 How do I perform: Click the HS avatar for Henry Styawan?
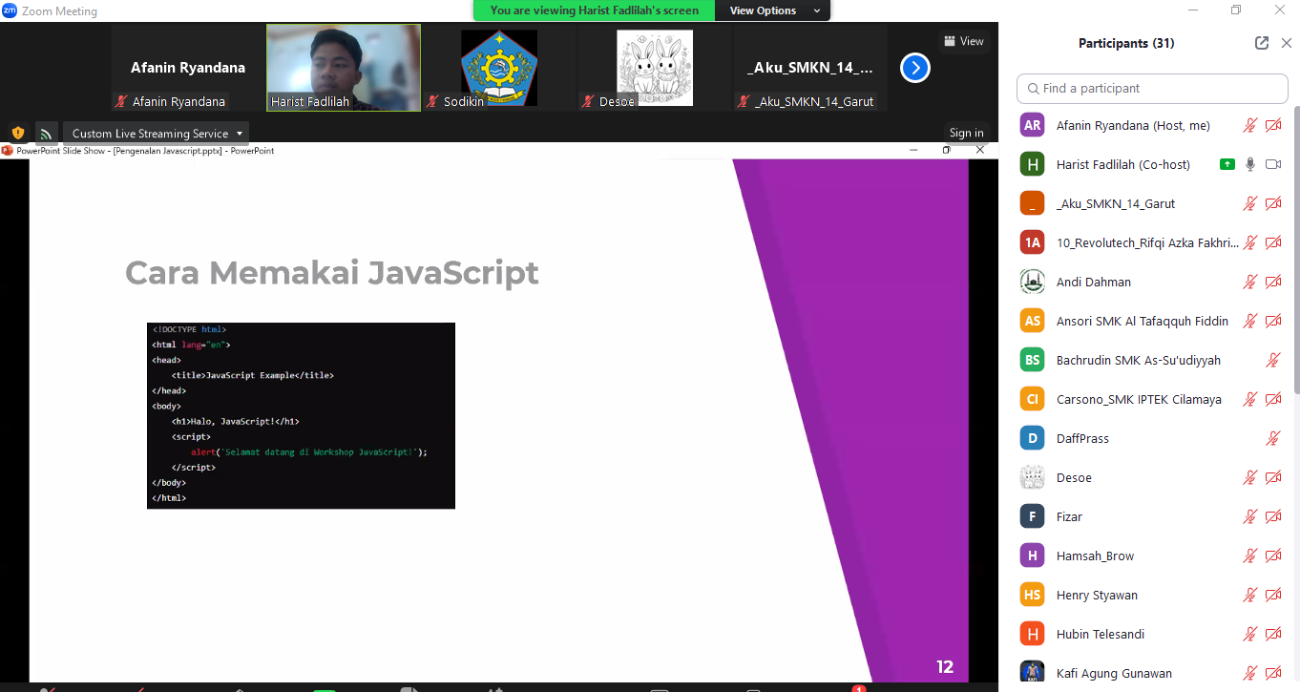pyautogui.click(x=1032, y=595)
